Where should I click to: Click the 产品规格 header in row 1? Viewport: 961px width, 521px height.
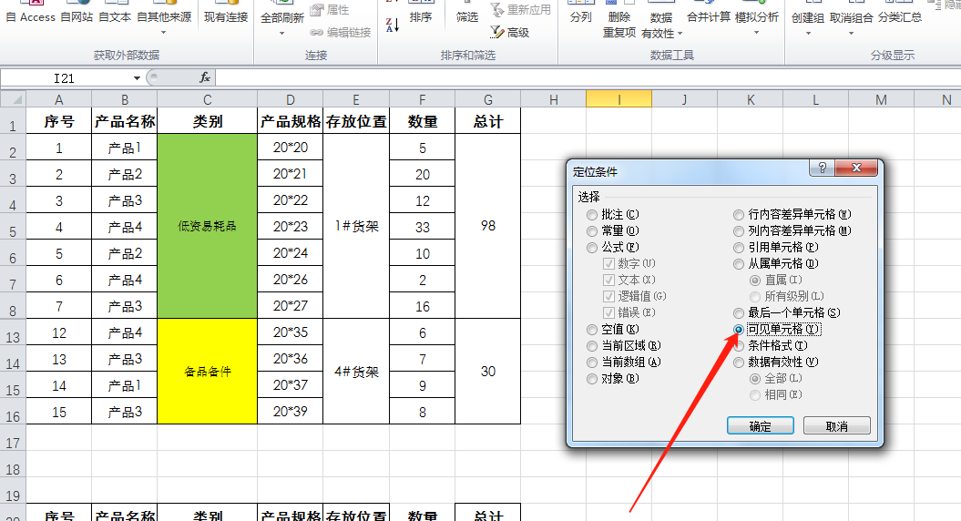[x=290, y=121]
